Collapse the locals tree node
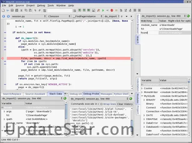Image resolution: width=192 pixels, height=143 pixels. tap(2, 108)
